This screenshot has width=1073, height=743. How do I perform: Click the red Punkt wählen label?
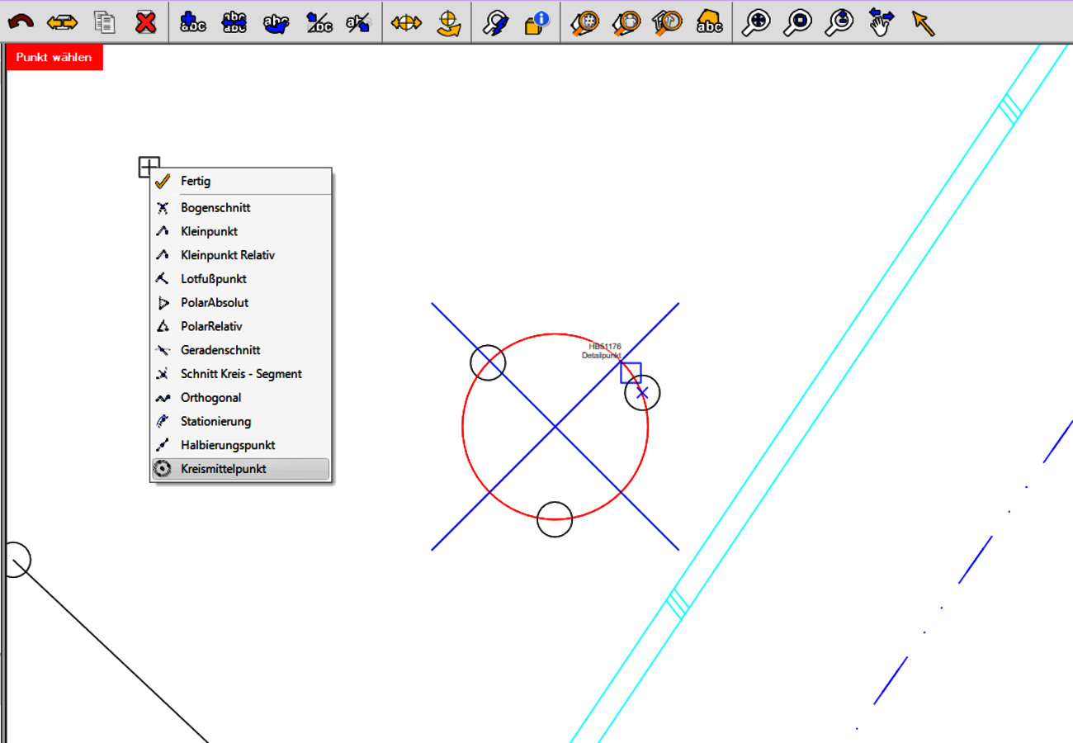click(x=54, y=58)
